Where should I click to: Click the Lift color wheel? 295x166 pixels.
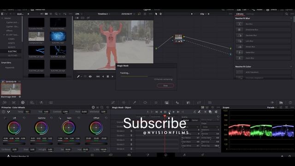tap(14, 128)
